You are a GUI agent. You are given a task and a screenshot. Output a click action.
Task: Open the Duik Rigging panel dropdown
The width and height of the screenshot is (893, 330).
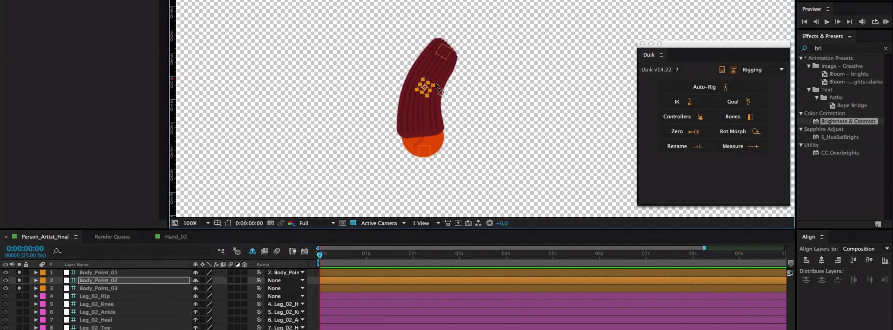point(763,70)
